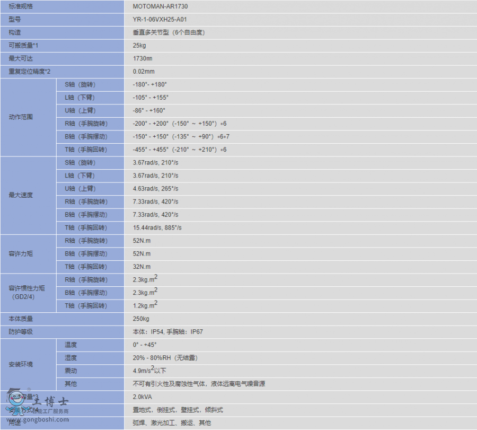
Task: Select the 32N.m T-axis torque value
Action: (142, 267)
